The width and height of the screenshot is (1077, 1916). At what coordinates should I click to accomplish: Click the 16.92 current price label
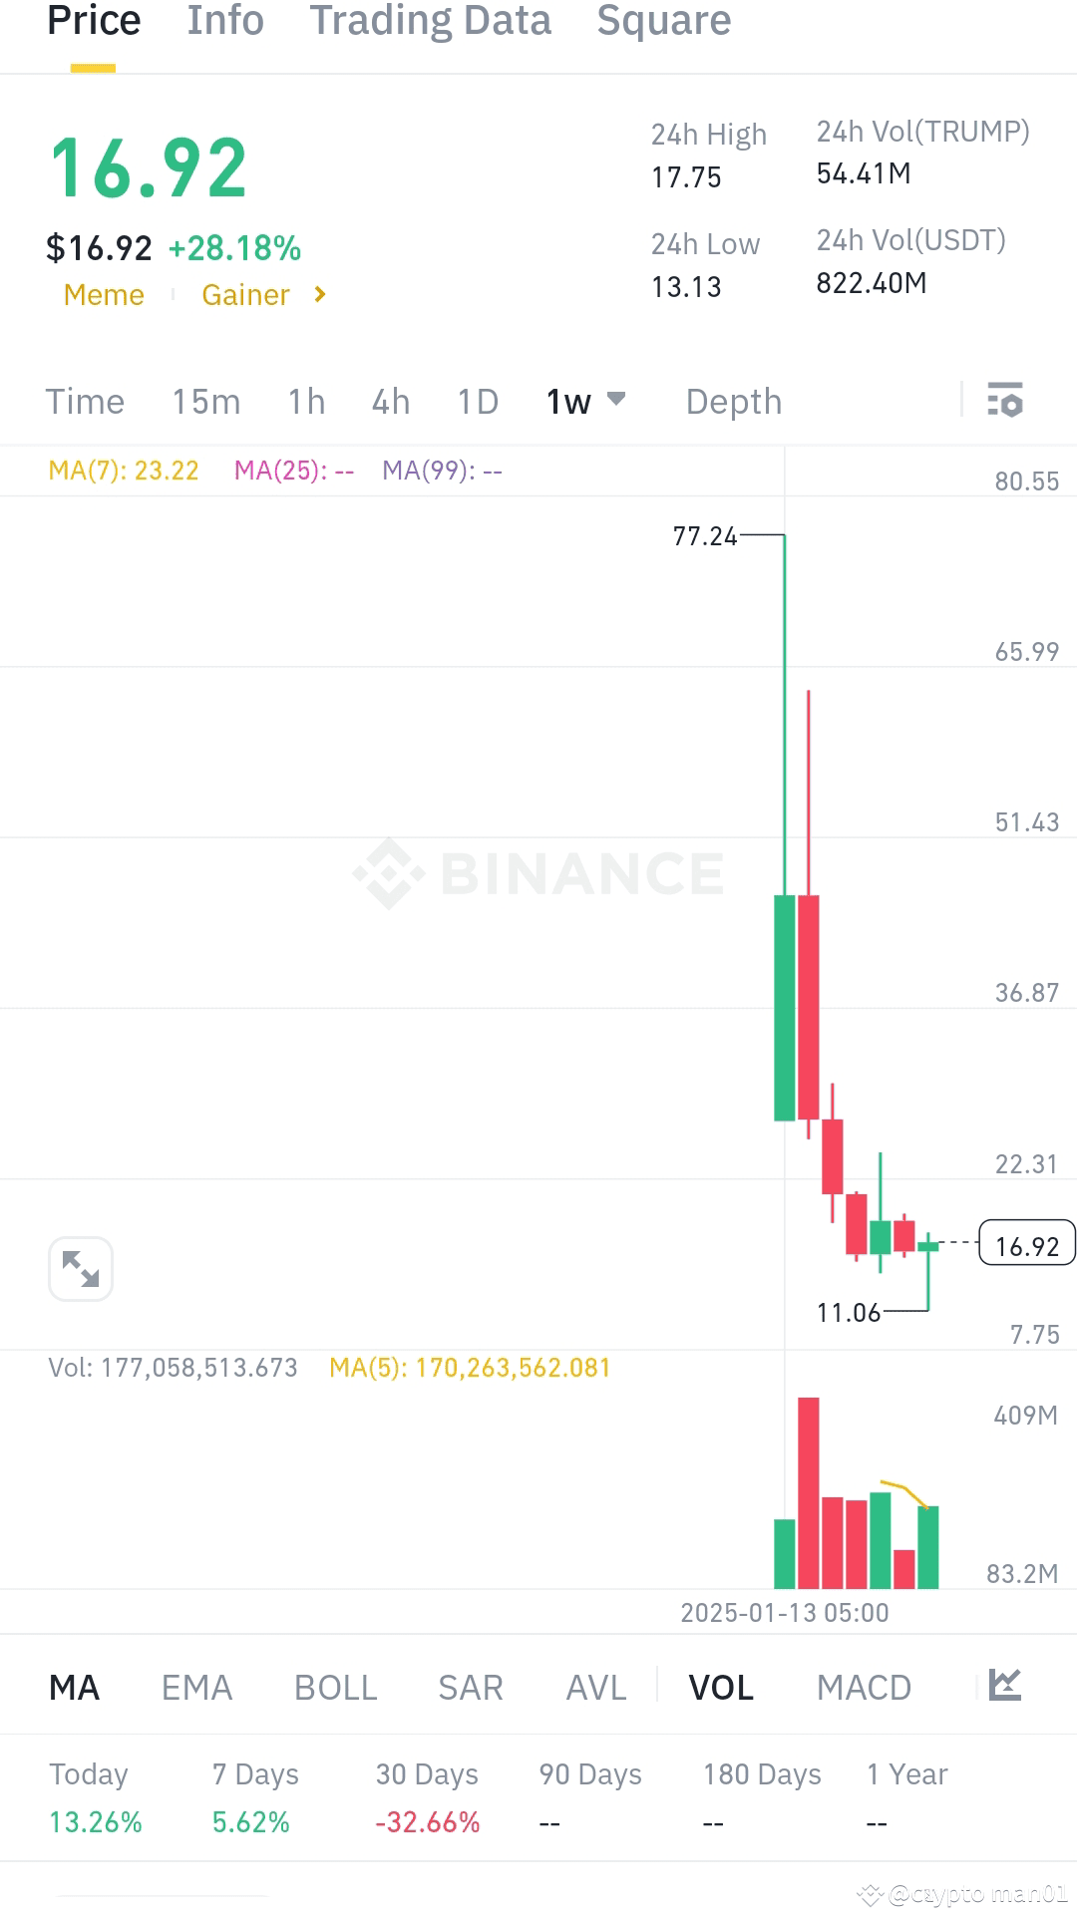click(x=1026, y=1243)
